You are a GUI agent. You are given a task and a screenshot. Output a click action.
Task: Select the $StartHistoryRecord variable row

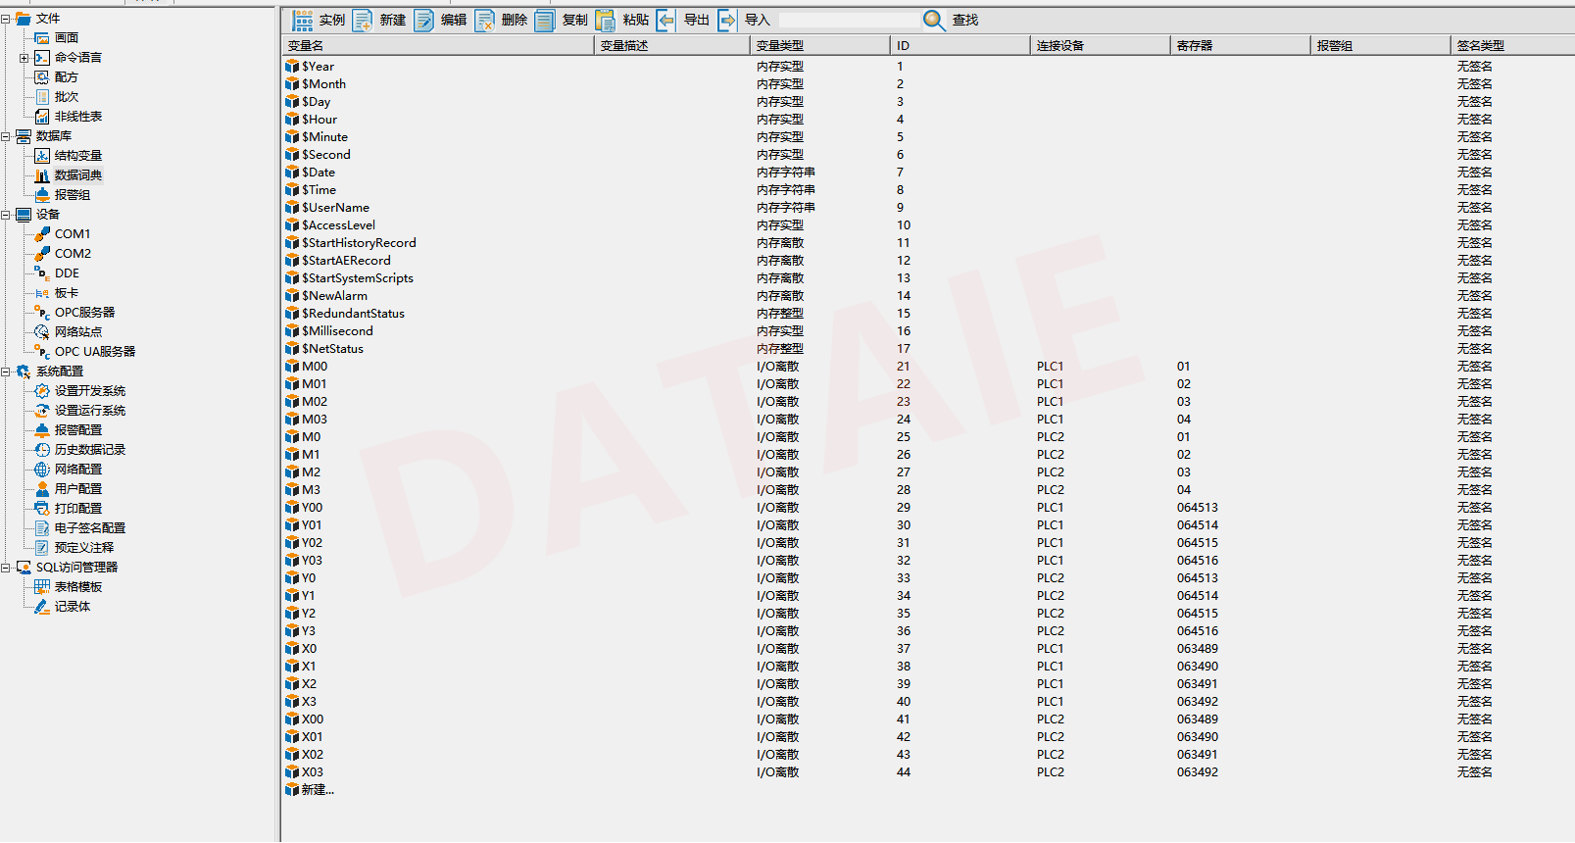359,243
